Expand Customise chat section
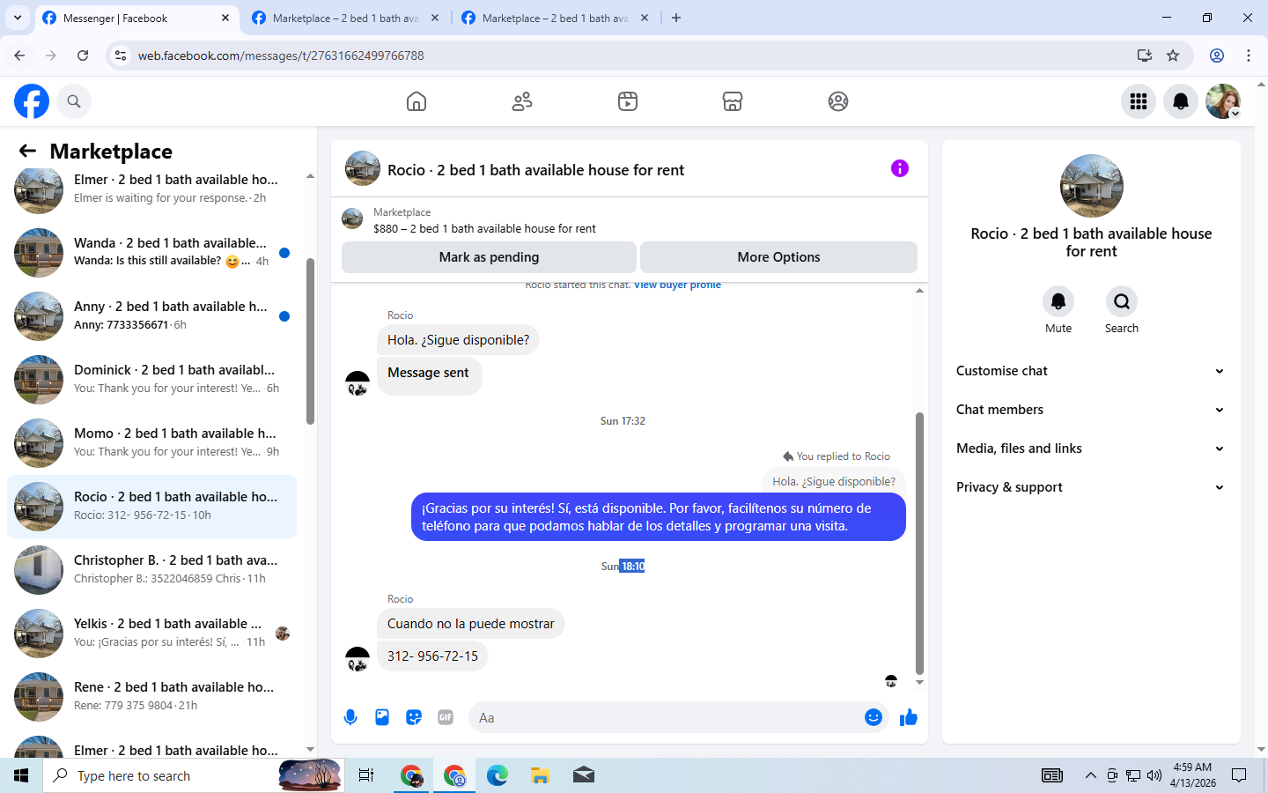 (x=1091, y=371)
